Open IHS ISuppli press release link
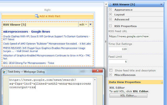This screenshot has width=167, height=105. 44,50
